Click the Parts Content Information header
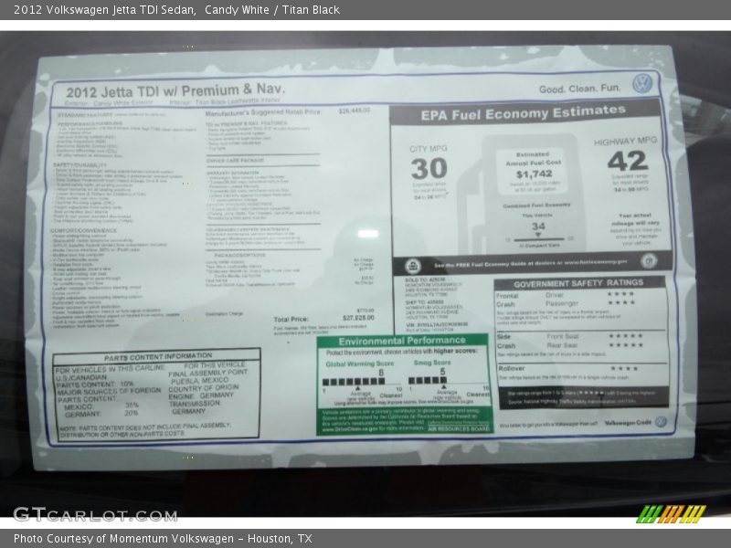 click(157, 357)
